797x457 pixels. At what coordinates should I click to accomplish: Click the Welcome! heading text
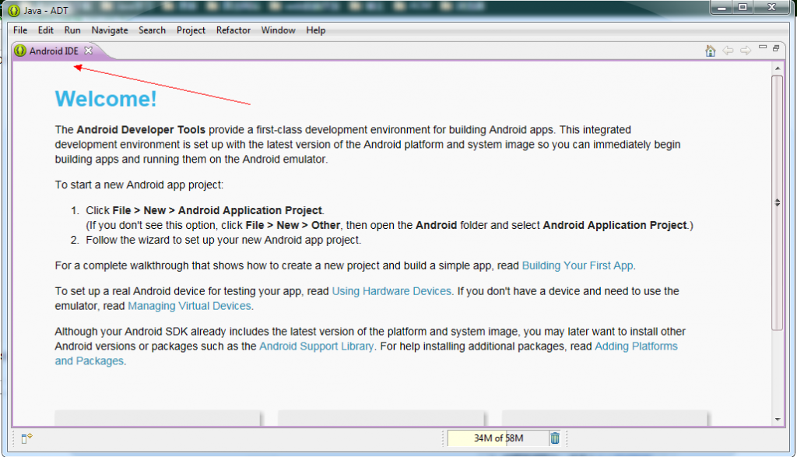(106, 99)
